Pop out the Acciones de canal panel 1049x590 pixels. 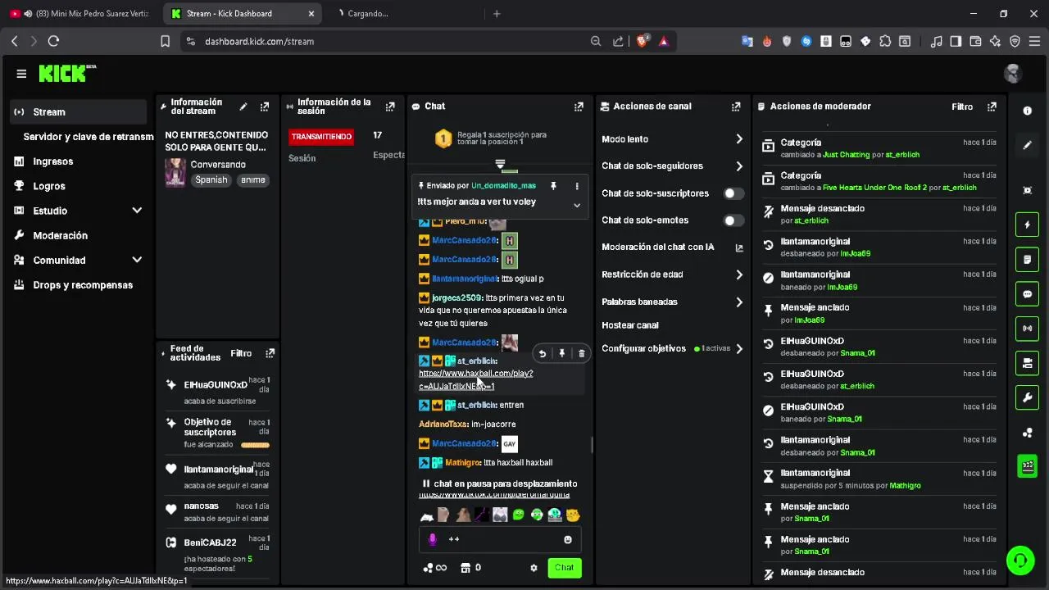736,107
